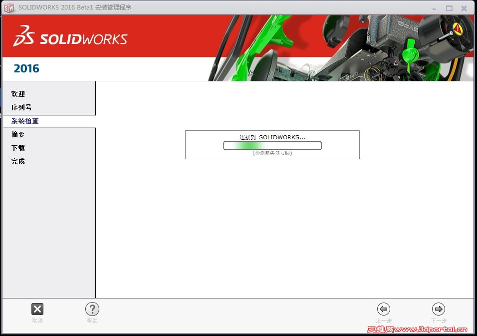Click the 连接到 SOLIDWORKS... status text

click(x=272, y=137)
